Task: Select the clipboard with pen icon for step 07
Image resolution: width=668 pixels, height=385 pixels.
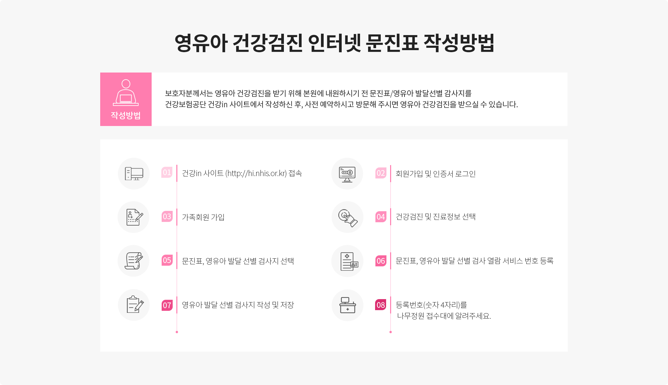Action: pyautogui.click(x=134, y=305)
